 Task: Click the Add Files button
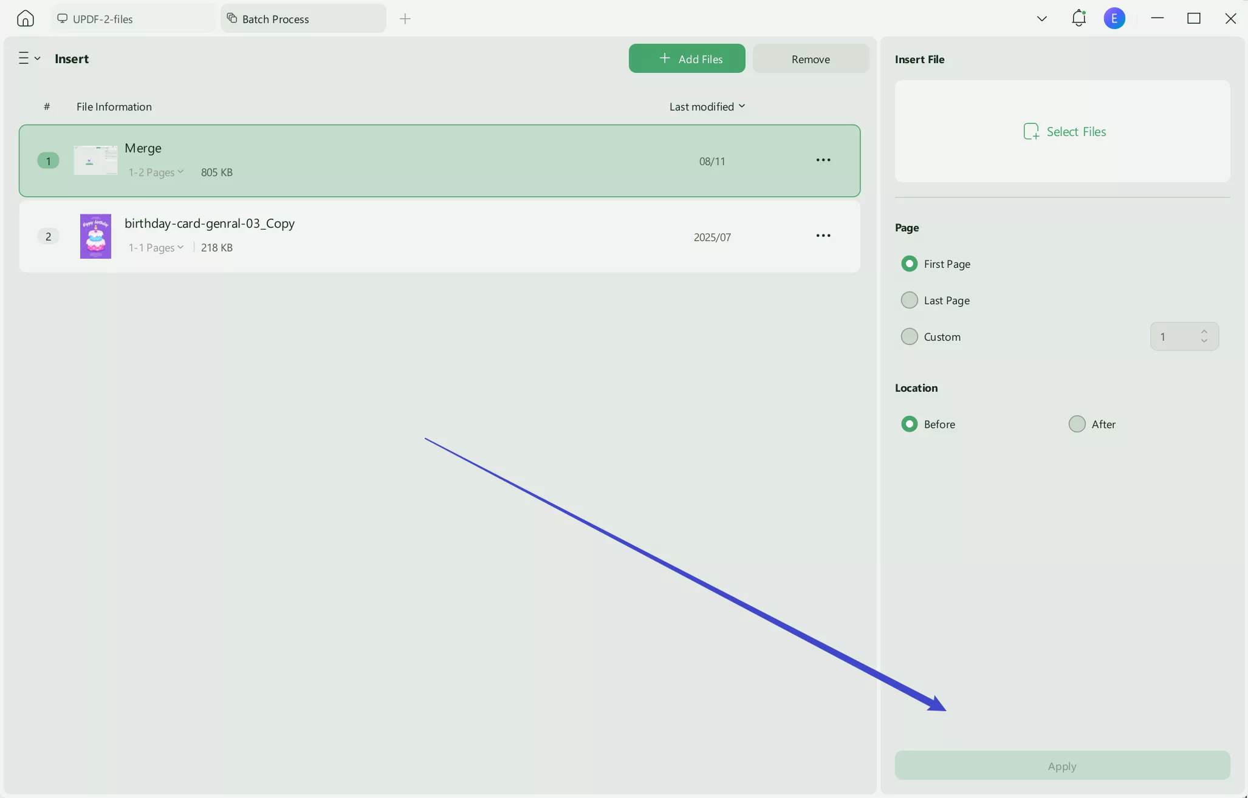click(x=687, y=58)
